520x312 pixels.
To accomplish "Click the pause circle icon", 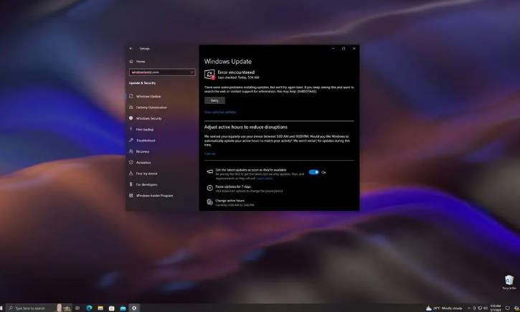I will tap(210, 188).
